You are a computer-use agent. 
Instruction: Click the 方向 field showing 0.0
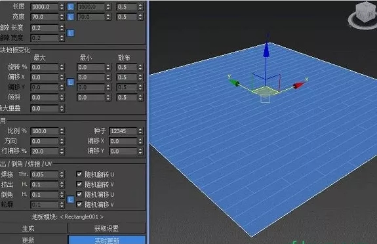coord(45,141)
